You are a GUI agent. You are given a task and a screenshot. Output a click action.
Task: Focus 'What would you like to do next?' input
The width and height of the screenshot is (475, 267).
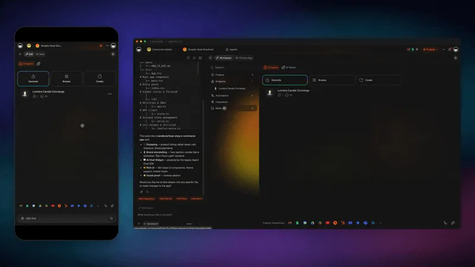(x=168, y=215)
